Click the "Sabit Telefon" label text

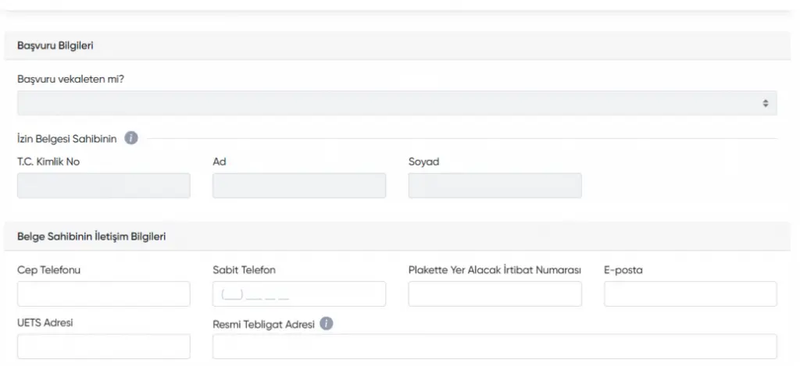click(244, 270)
